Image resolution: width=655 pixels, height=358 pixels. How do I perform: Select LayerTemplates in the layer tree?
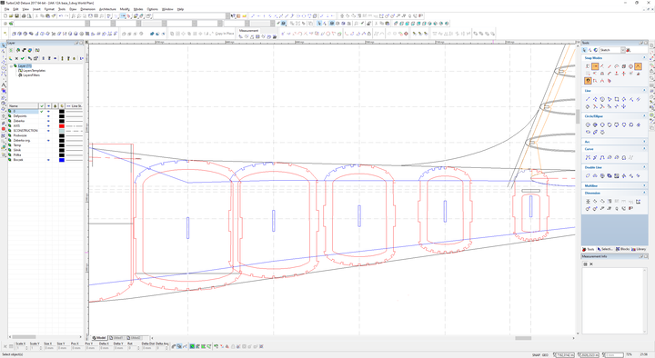click(x=35, y=71)
